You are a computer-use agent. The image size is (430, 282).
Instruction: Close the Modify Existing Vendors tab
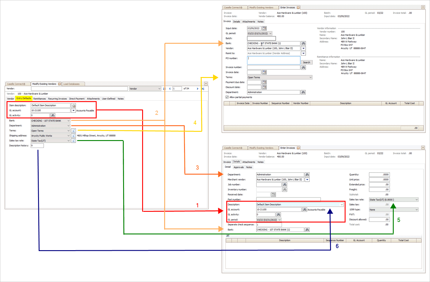pyautogui.click(x=59, y=84)
